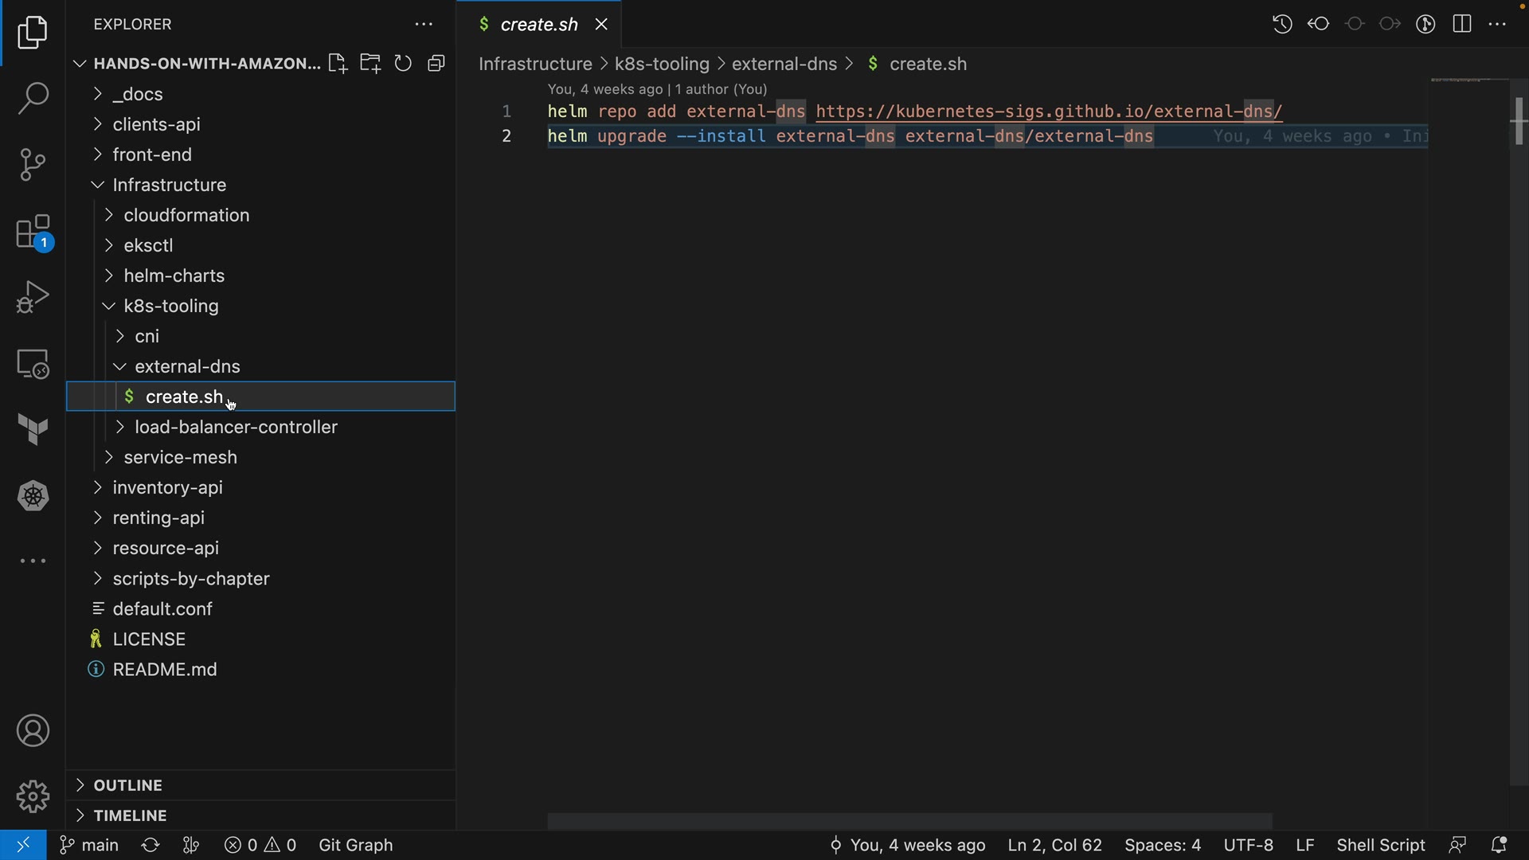Click the horizontal editor scrollbar
This screenshot has width=1529, height=860.
tap(909, 821)
